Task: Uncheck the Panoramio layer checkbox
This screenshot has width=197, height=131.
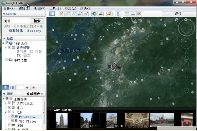Action: click(12, 116)
